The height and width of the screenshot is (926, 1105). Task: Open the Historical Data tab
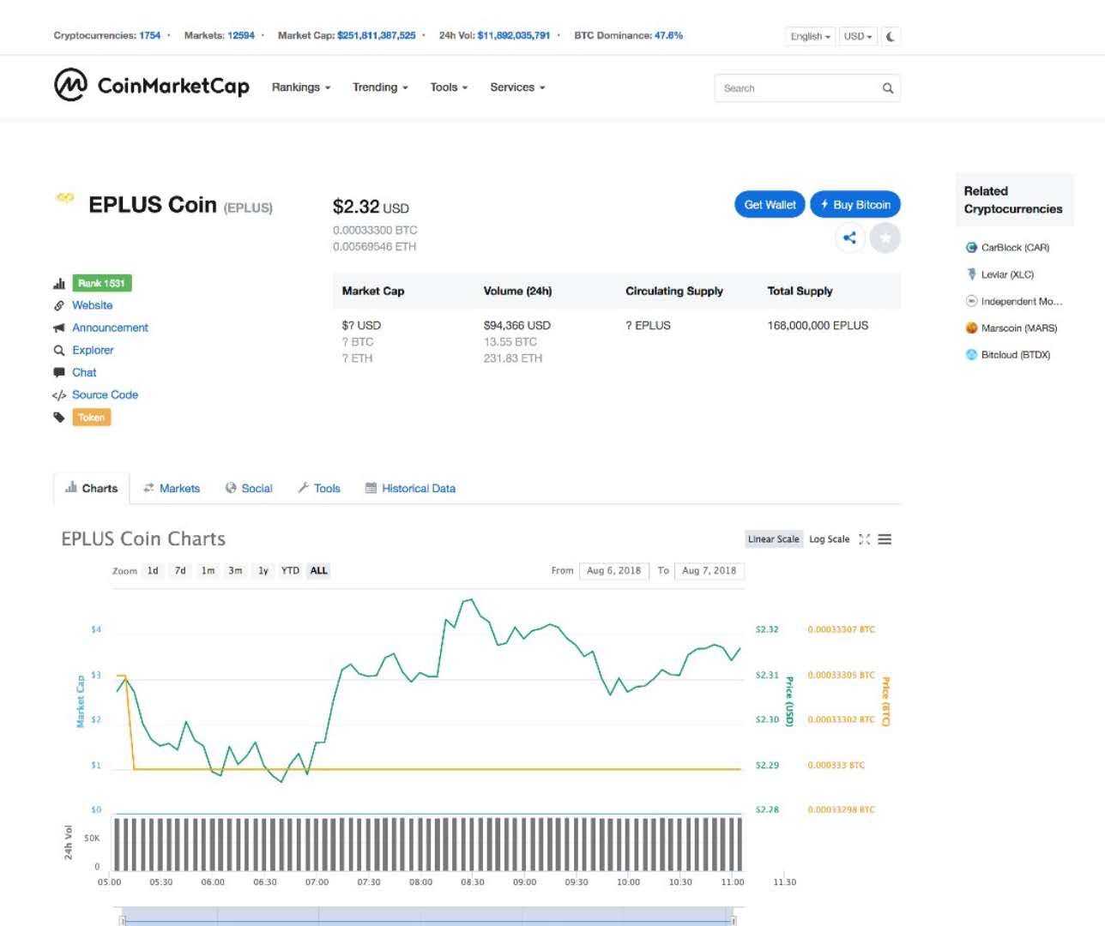click(410, 489)
